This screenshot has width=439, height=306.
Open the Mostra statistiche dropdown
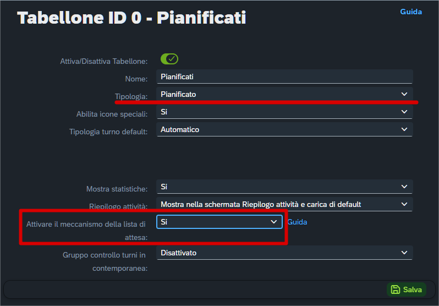point(284,187)
